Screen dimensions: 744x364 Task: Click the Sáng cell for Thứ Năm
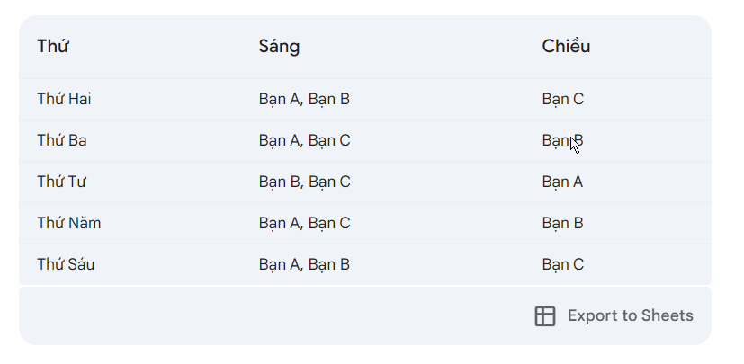[304, 223]
